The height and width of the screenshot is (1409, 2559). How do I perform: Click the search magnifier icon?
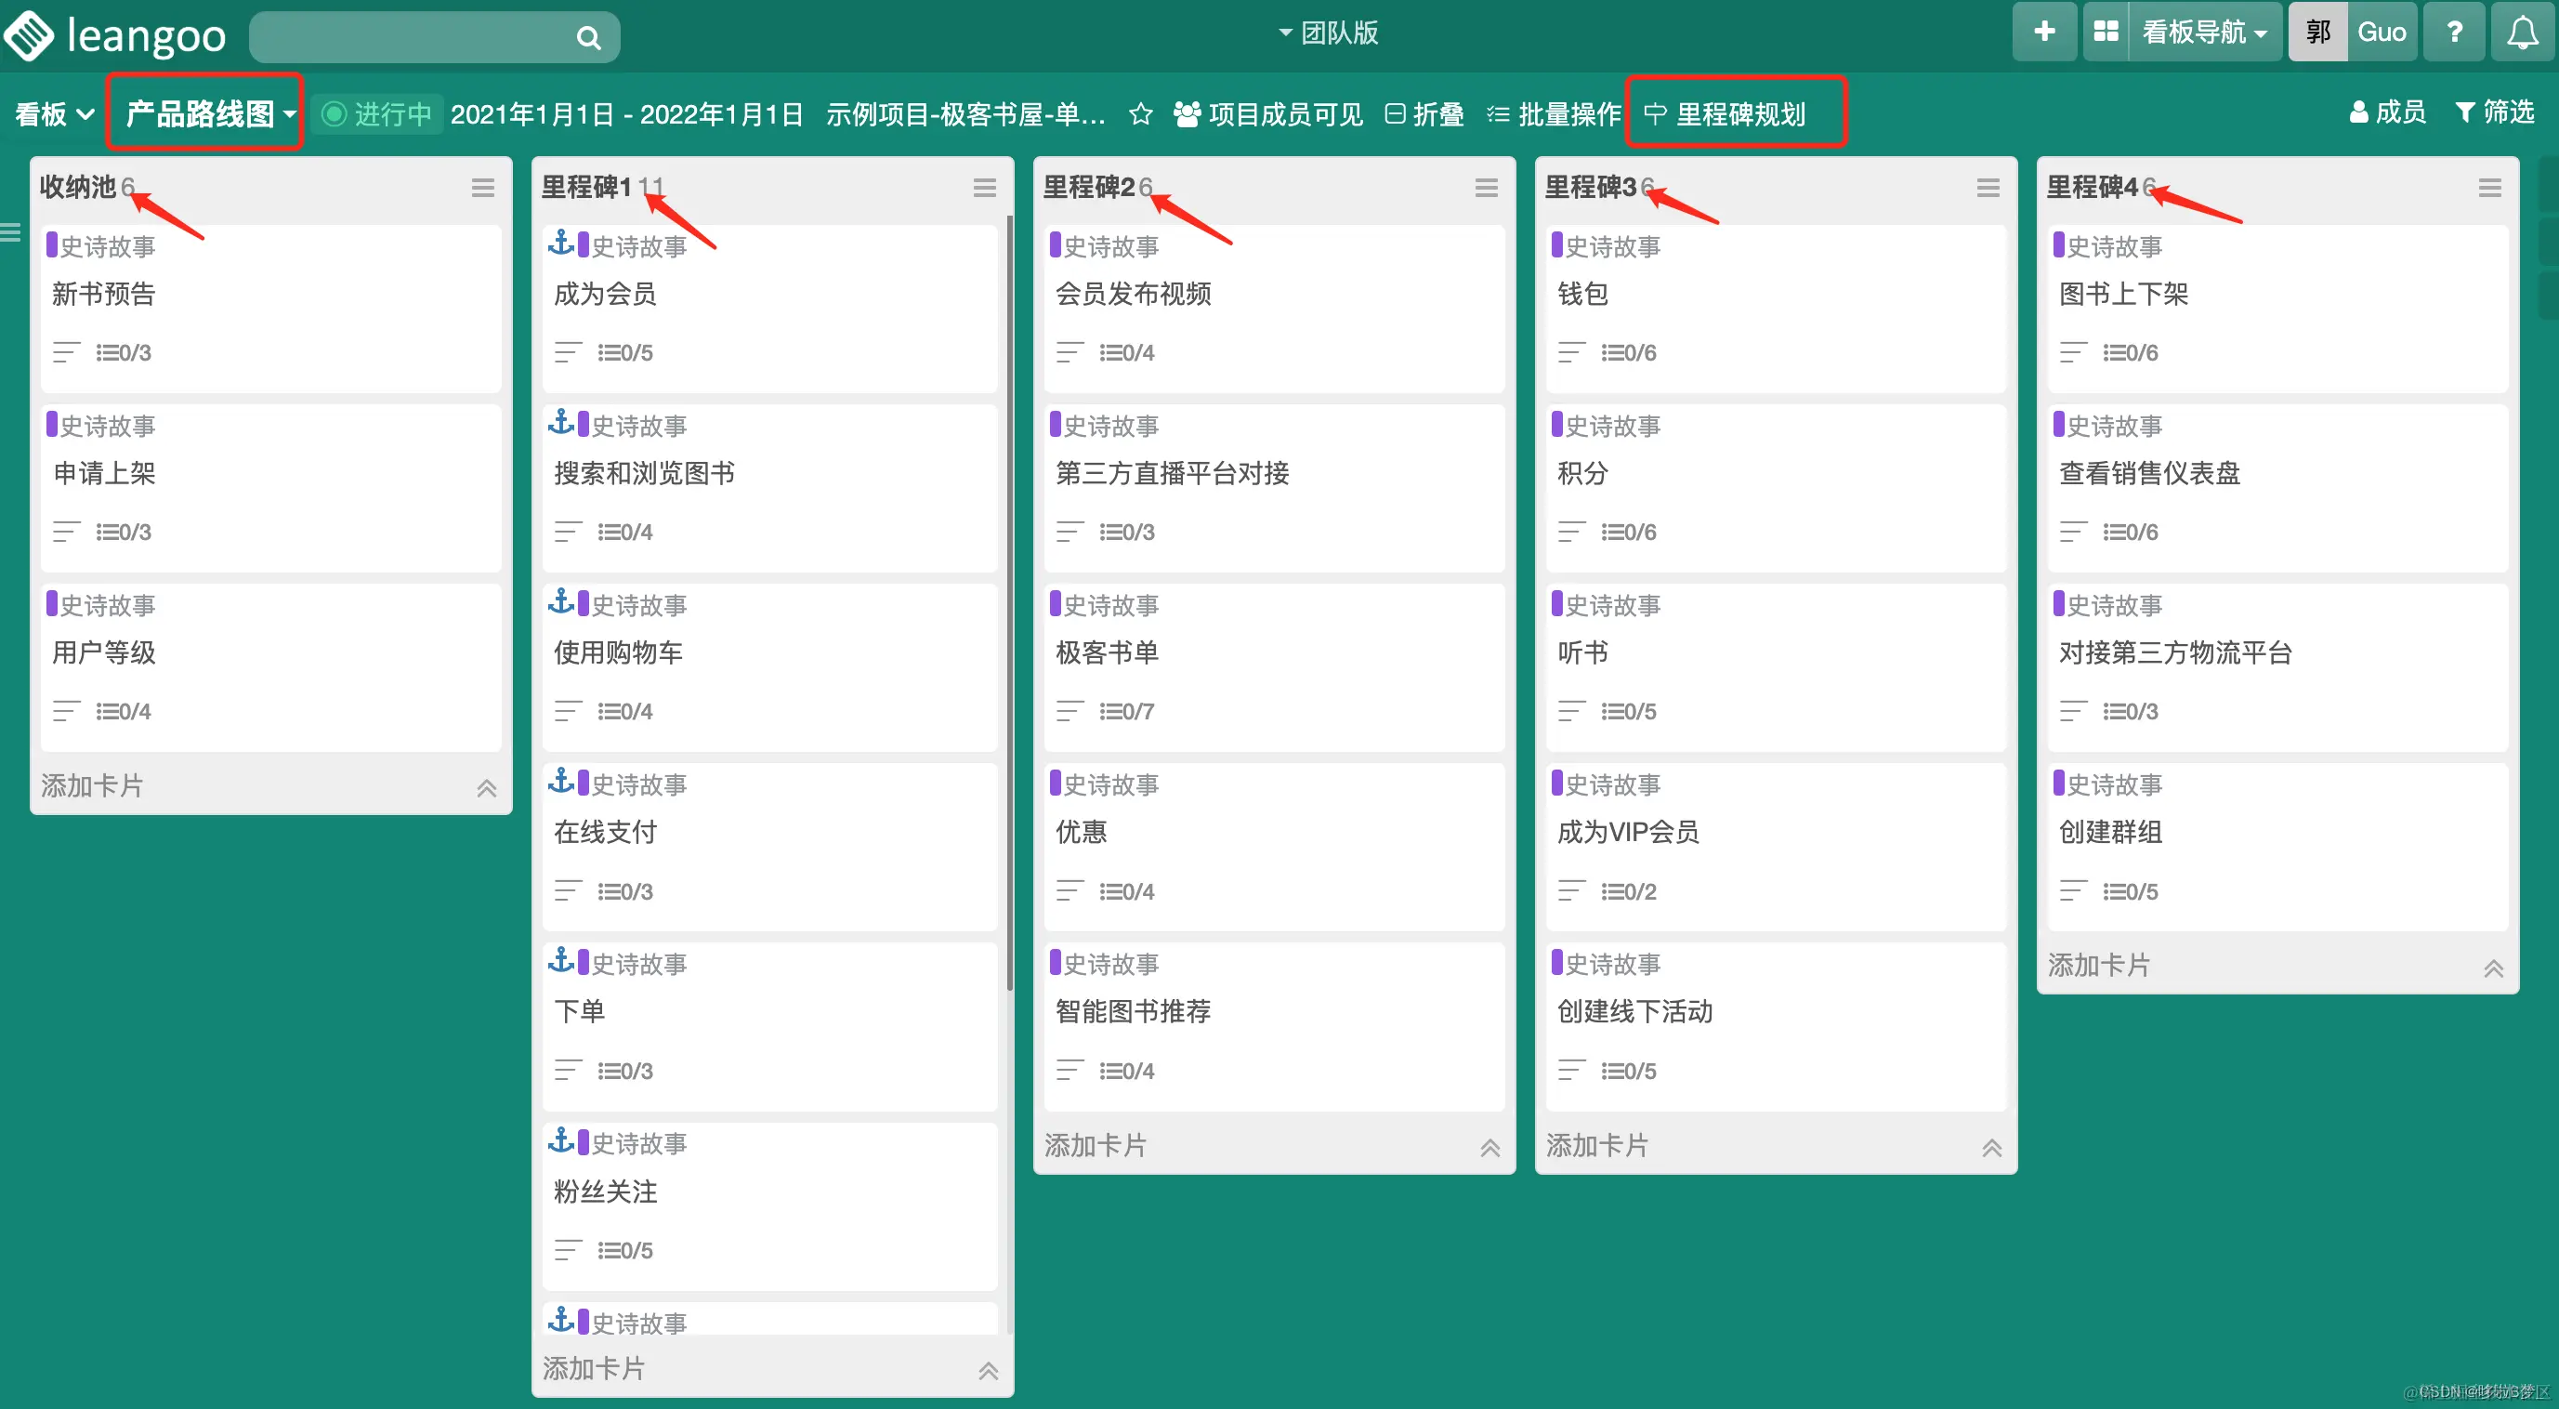[x=588, y=38]
